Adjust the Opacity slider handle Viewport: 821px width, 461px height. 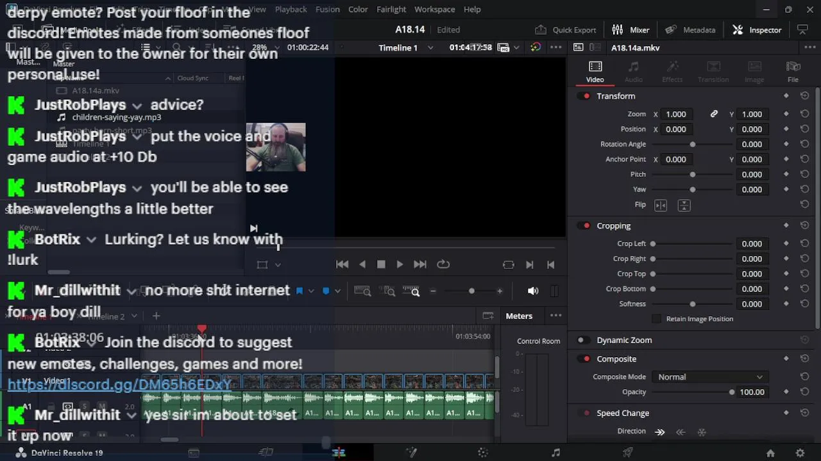732,392
